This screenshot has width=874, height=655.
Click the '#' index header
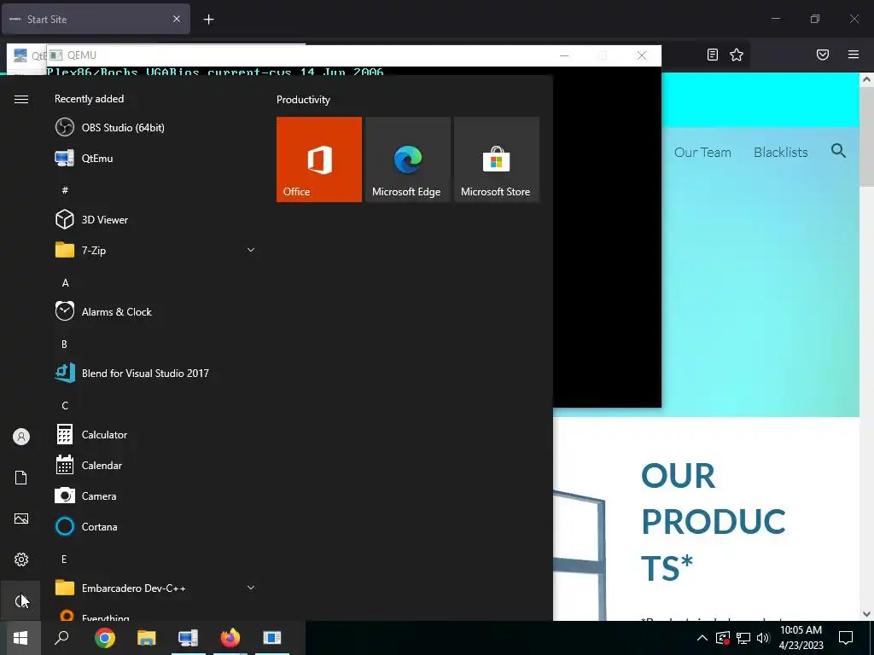pyautogui.click(x=65, y=190)
